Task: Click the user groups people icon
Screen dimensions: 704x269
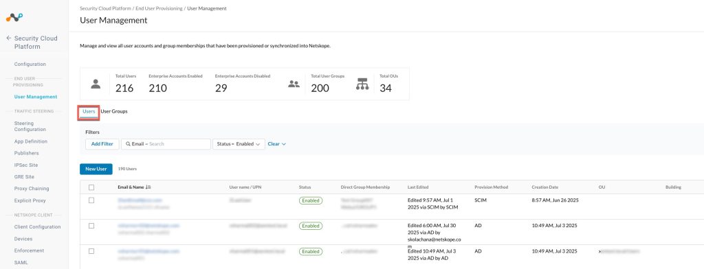Action: [294, 84]
